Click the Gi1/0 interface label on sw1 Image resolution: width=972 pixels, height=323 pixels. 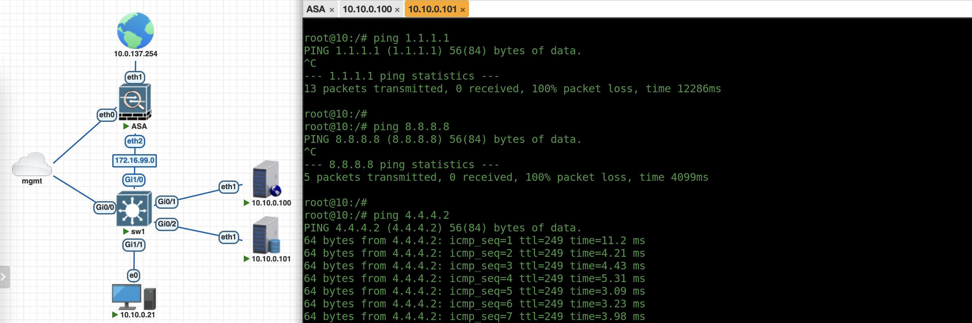[x=134, y=179]
